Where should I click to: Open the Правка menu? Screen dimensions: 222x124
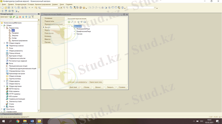tap(11, 4)
